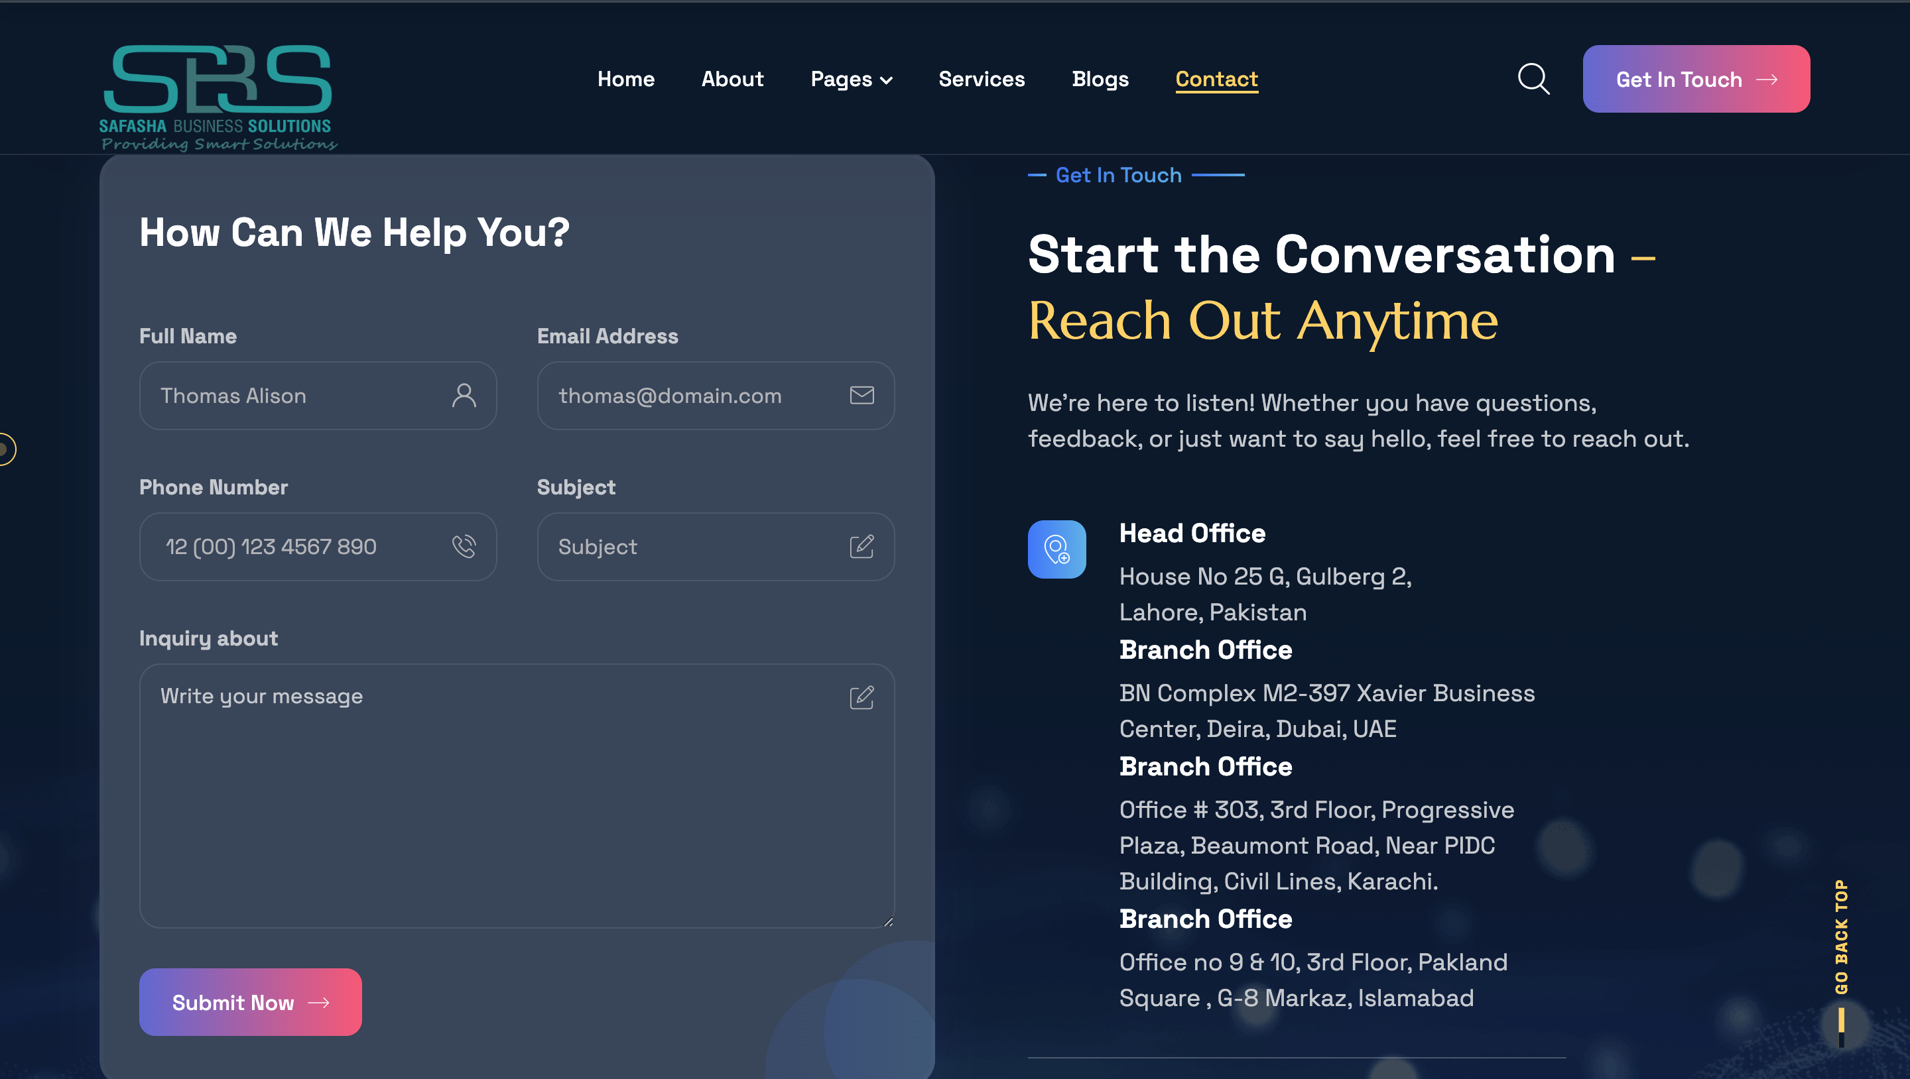
Task: Click the blue 'Get In Touch' section label
Action: click(1118, 175)
